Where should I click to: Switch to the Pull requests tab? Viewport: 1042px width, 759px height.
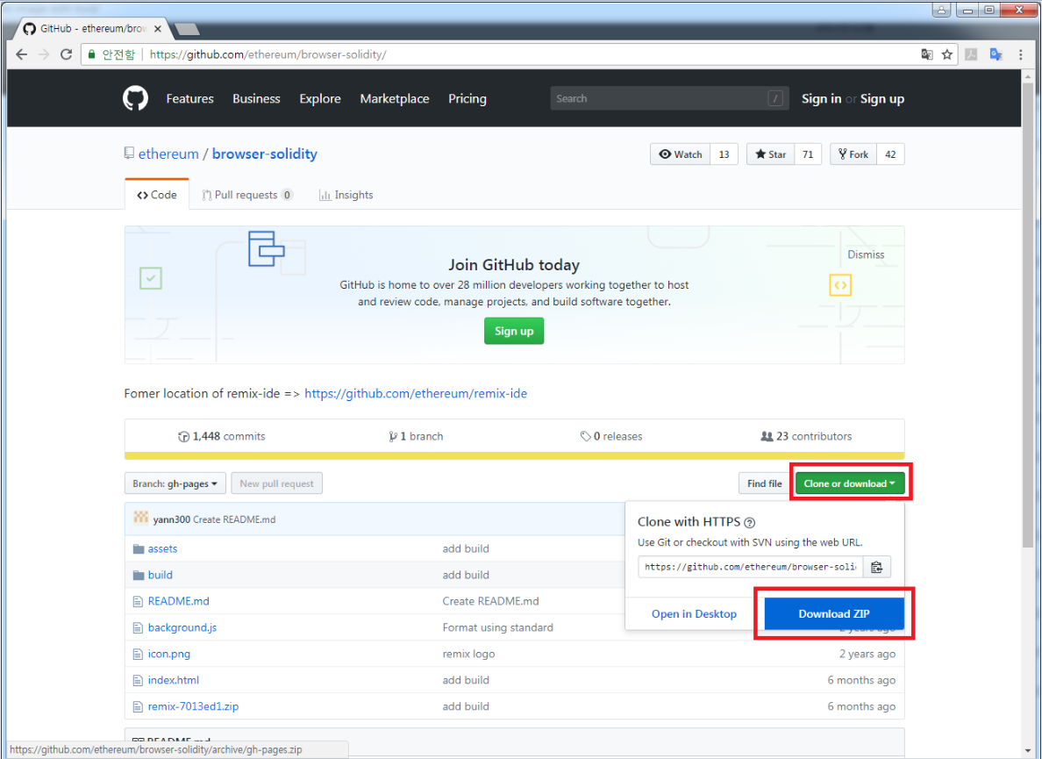point(246,194)
